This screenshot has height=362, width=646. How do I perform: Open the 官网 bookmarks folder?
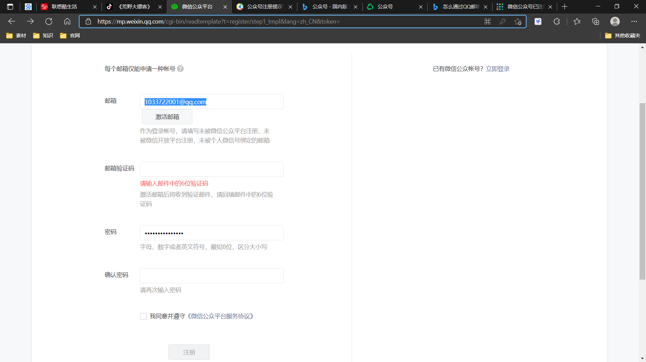[70, 36]
